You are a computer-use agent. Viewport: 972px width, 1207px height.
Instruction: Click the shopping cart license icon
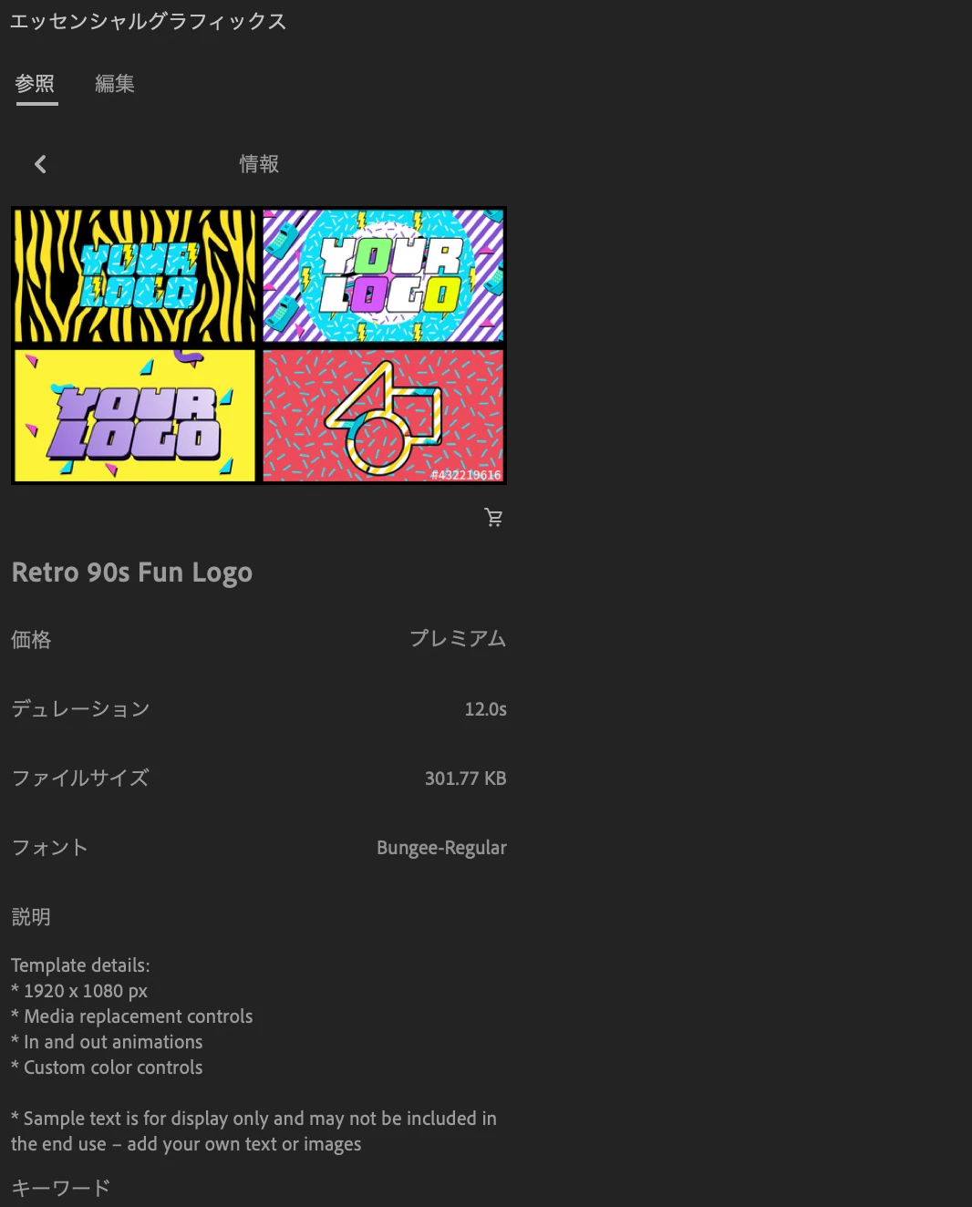[493, 518]
